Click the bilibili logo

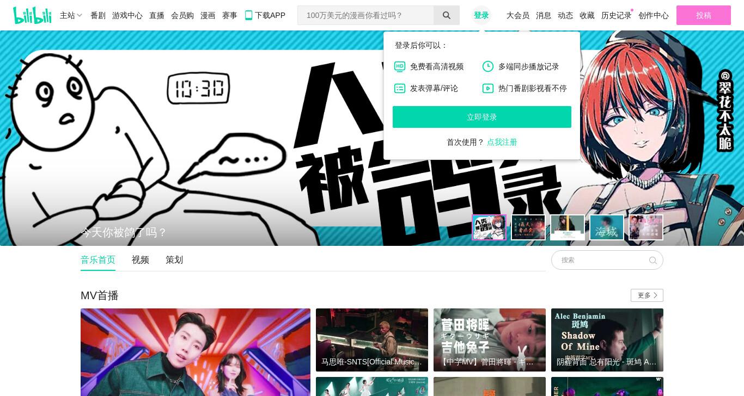pyautogui.click(x=32, y=15)
